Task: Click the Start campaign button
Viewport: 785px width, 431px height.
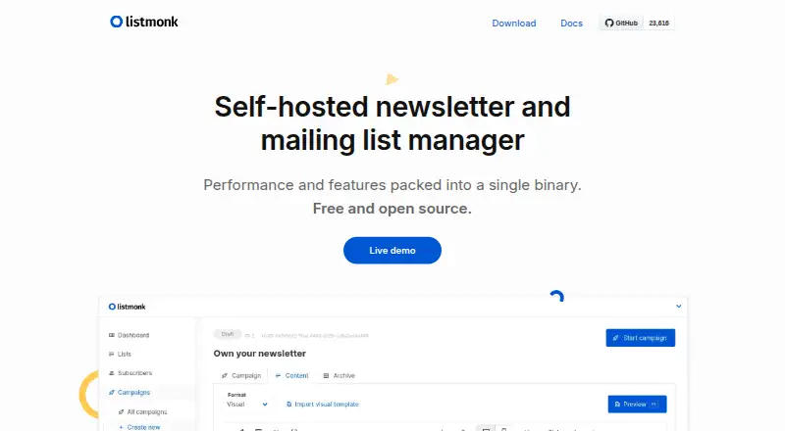Action: click(641, 338)
